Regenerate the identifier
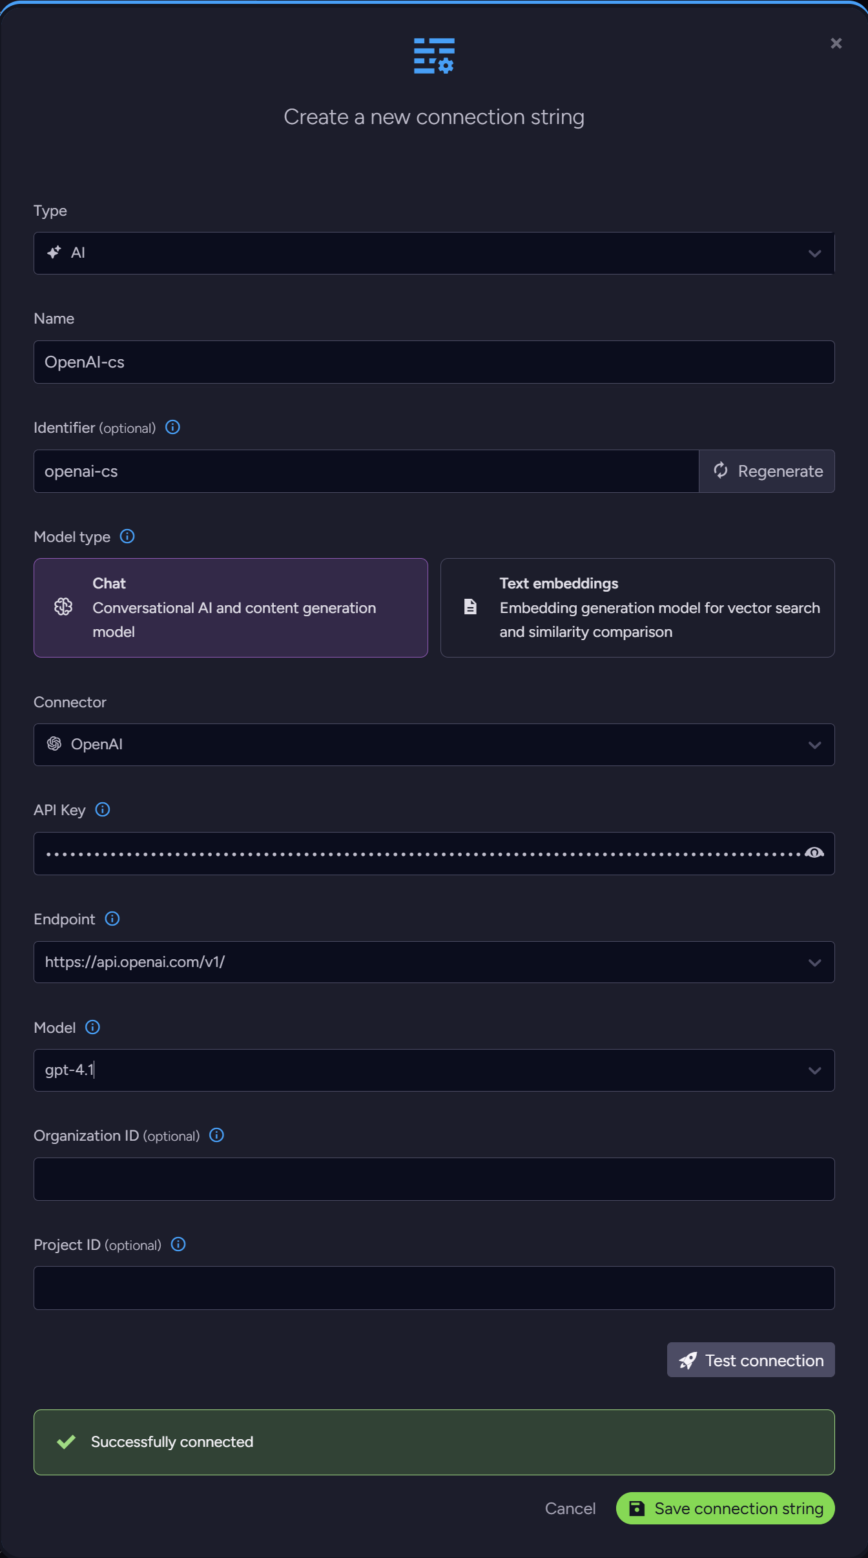Screen dimensions: 868x1558 [x=767, y=472]
